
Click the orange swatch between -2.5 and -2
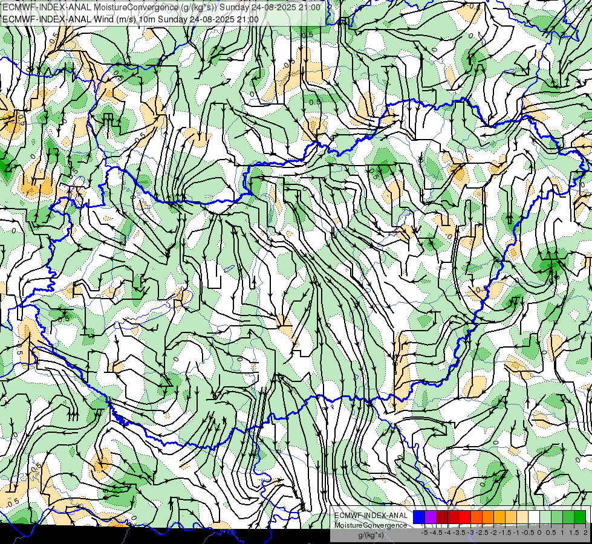pos(488,517)
